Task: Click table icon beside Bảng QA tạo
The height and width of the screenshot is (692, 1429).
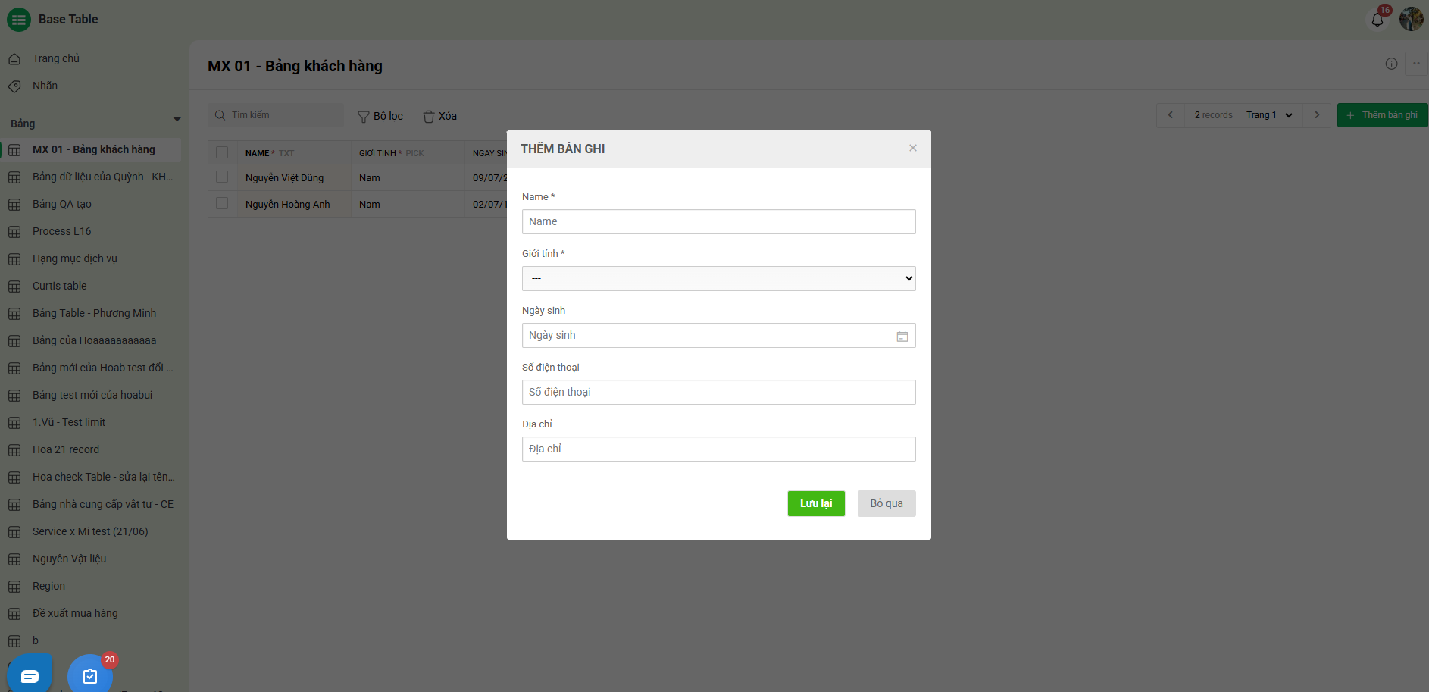Action: tap(14, 205)
